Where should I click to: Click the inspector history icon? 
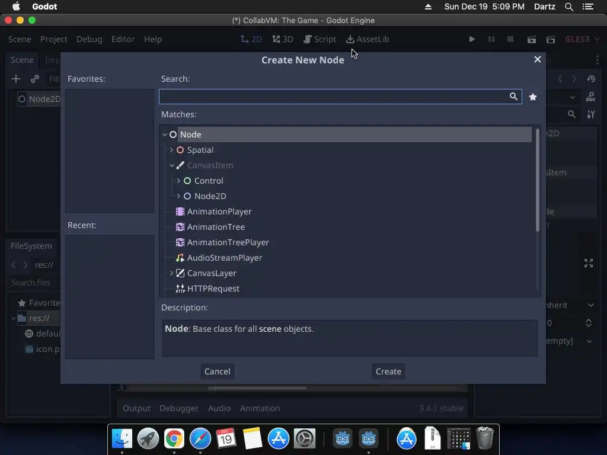pyautogui.click(x=591, y=79)
